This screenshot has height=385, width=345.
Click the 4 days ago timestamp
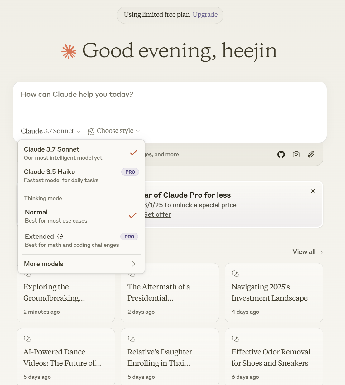tap(245, 312)
